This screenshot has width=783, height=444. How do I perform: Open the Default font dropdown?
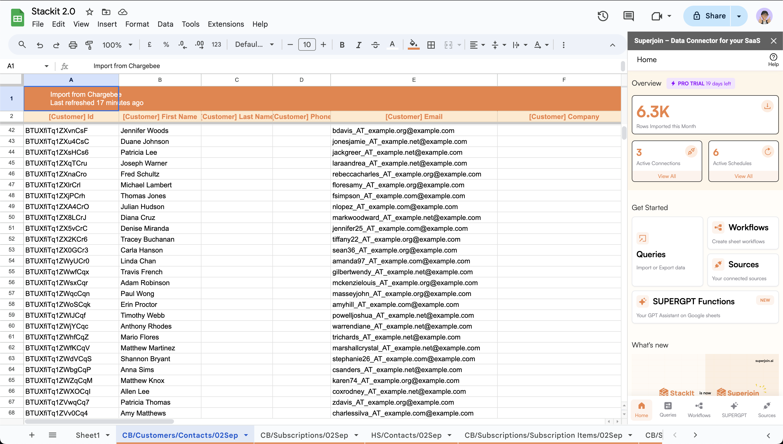[x=254, y=45]
